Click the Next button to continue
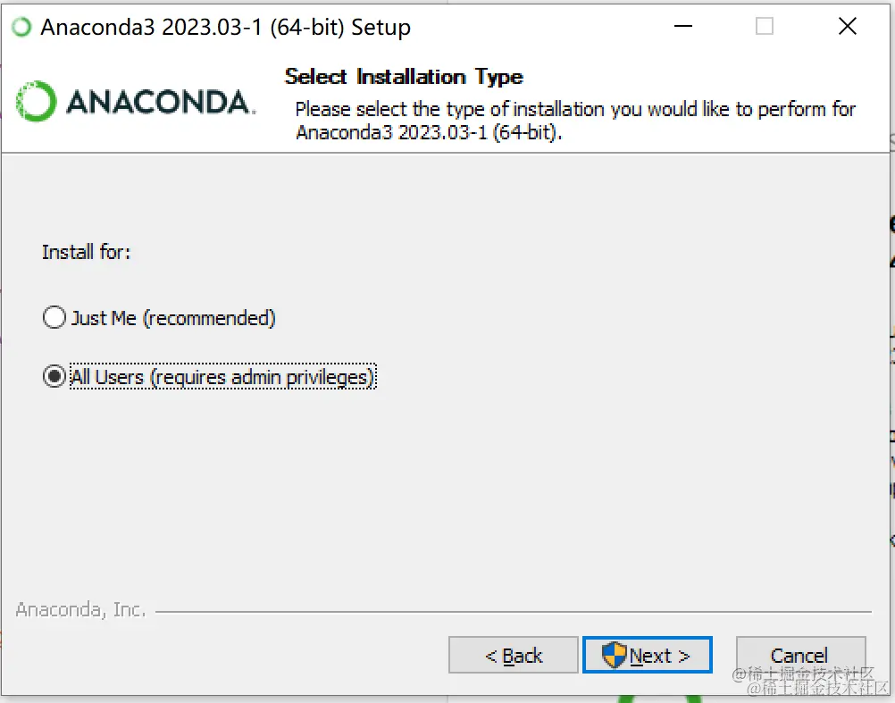Screen dimensions: 895x703 click(647, 655)
